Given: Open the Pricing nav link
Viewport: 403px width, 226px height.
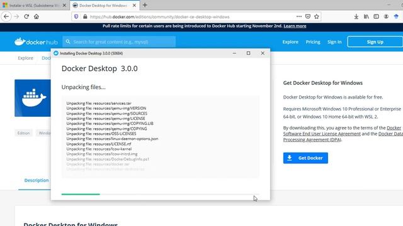Looking at the screenshot, I should [313, 42].
